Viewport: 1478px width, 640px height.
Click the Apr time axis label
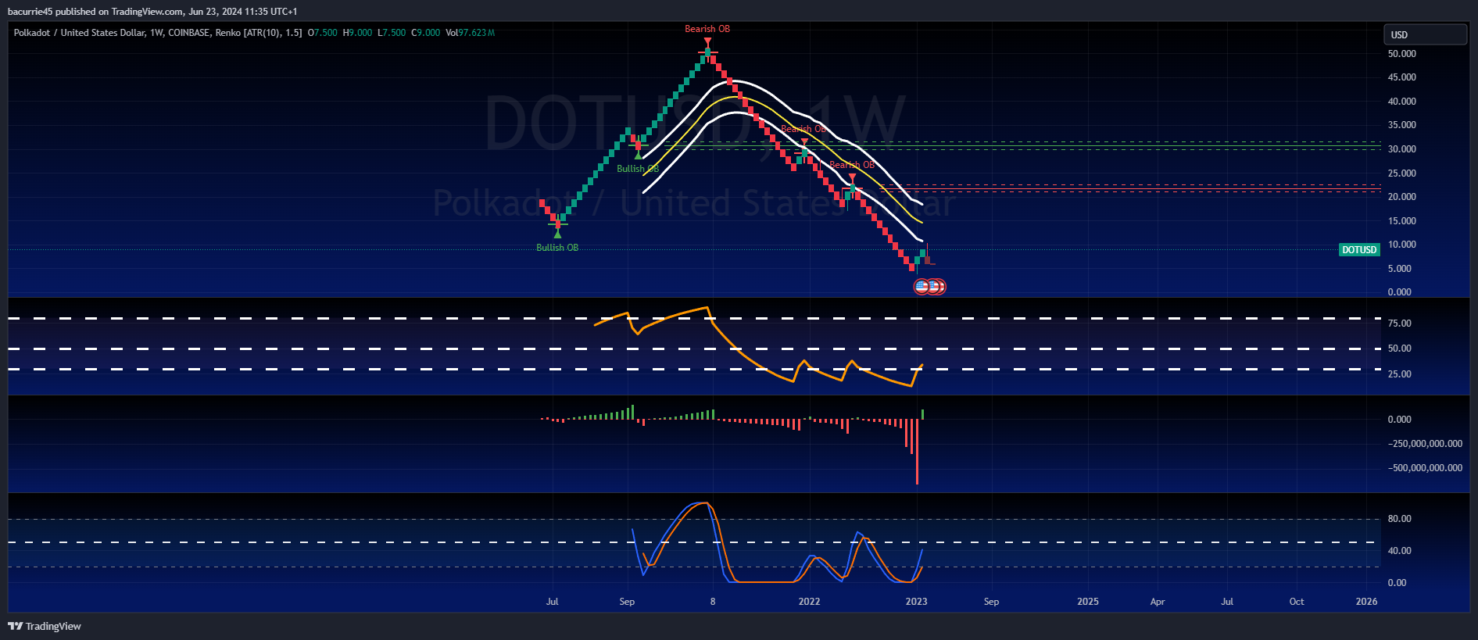(1158, 602)
